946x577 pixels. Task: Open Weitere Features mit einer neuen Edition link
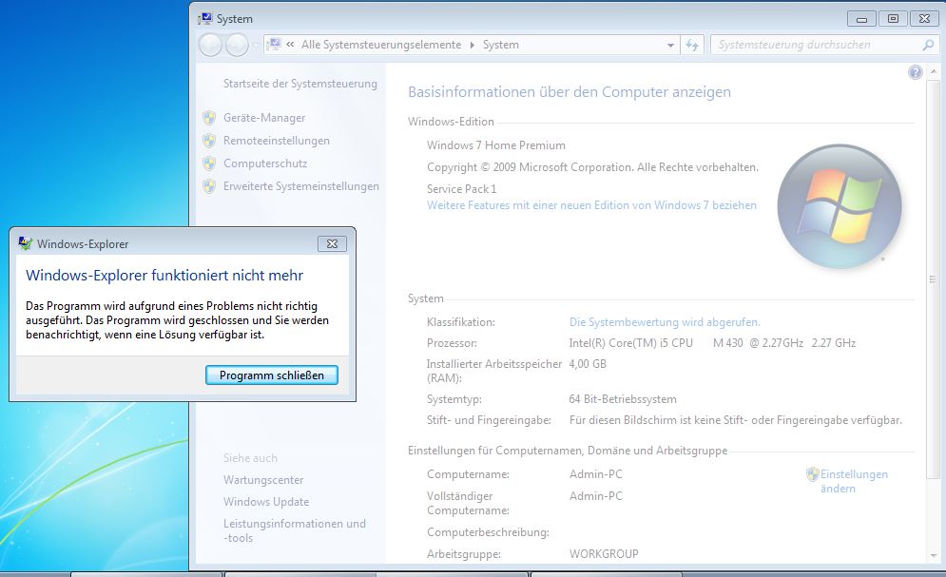click(591, 205)
